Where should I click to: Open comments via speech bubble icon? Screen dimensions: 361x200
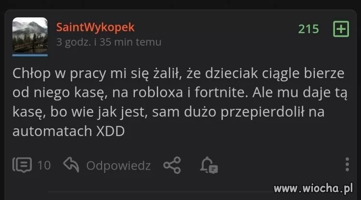[x=22, y=165]
